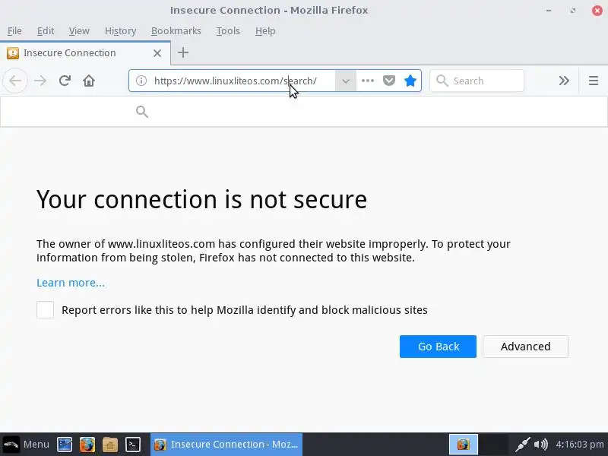Minimize the Firefox window
This screenshot has height=456, width=608.
(549, 11)
